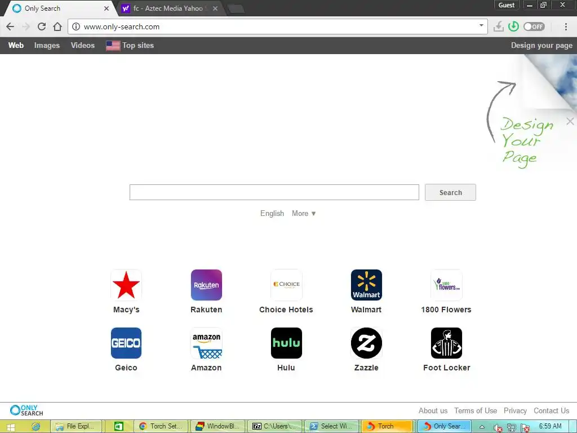Screen dimensions: 577x433
Task: Click the Only Search logo in footer
Action: pos(26,410)
